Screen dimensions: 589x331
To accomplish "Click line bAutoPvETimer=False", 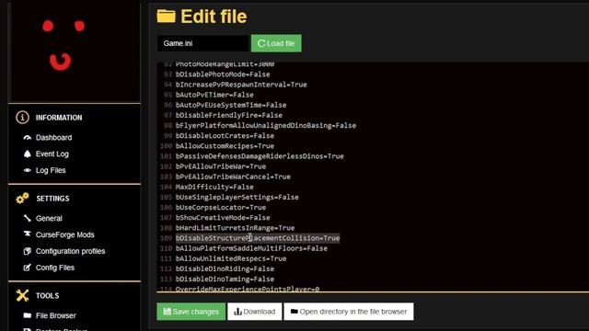I will click(214, 95).
